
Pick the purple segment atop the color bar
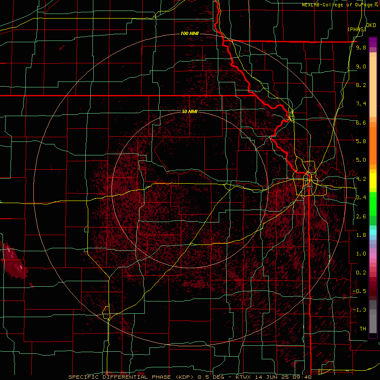[x=373, y=42]
